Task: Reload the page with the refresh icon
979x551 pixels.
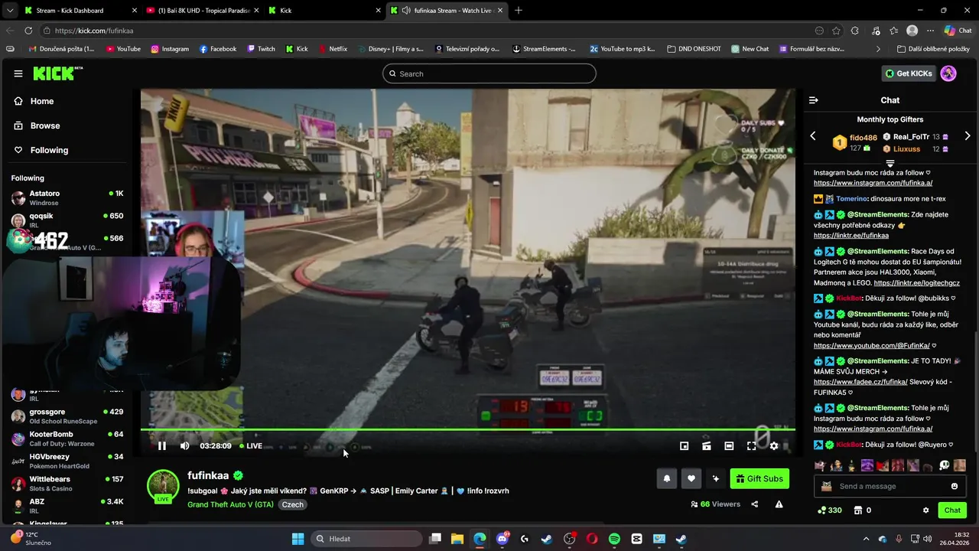Action: point(28,31)
